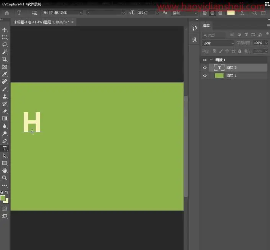
Task: Select the Brush tool
Action: 5,89
